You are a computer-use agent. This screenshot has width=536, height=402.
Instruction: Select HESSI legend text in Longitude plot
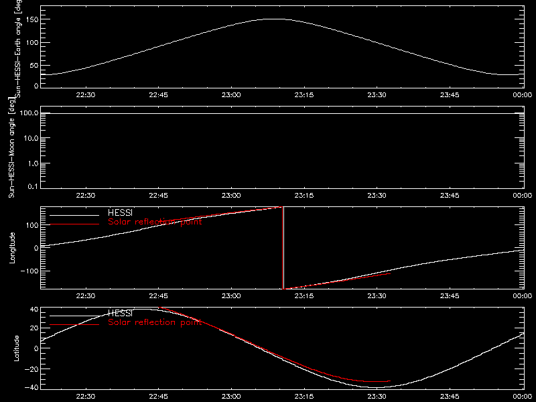click(120, 212)
